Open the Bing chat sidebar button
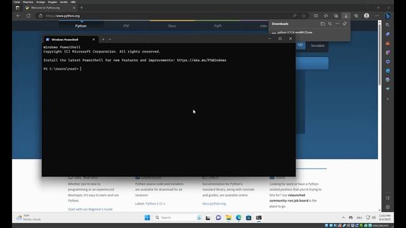This screenshot has height=228, width=406. coord(388,16)
